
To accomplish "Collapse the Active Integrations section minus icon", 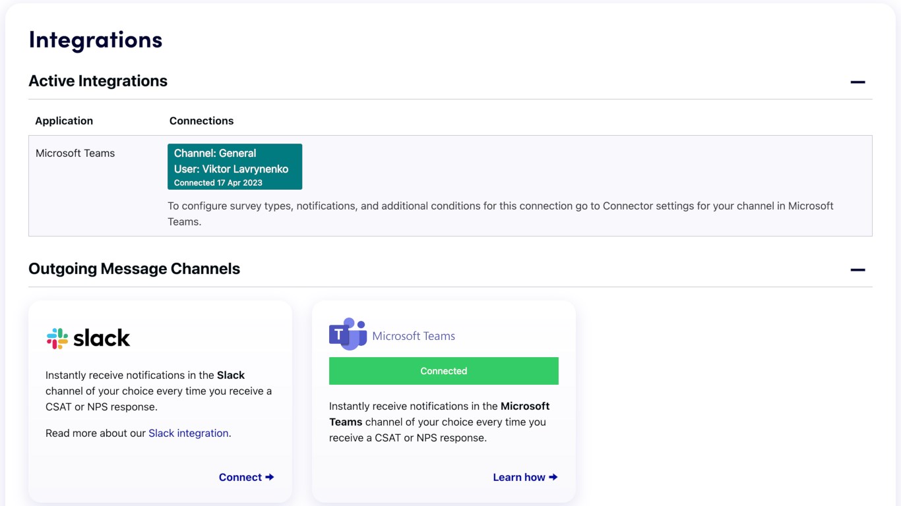I will tap(857, 82).
